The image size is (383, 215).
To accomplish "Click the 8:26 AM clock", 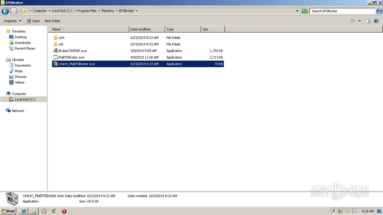I will tap(368, 211).
